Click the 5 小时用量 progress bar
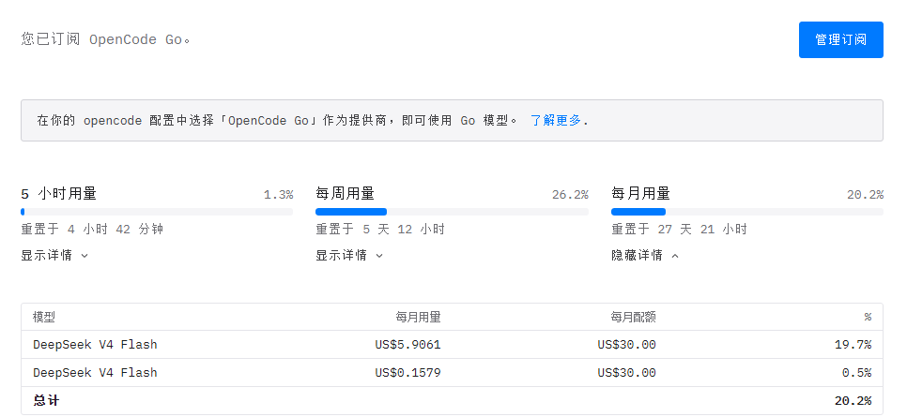This screenshot has height=417, width=907. [157, 212]
